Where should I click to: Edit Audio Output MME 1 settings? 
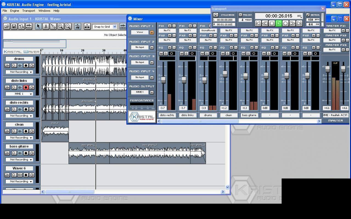pyautogui.click(x=152, y=92)
